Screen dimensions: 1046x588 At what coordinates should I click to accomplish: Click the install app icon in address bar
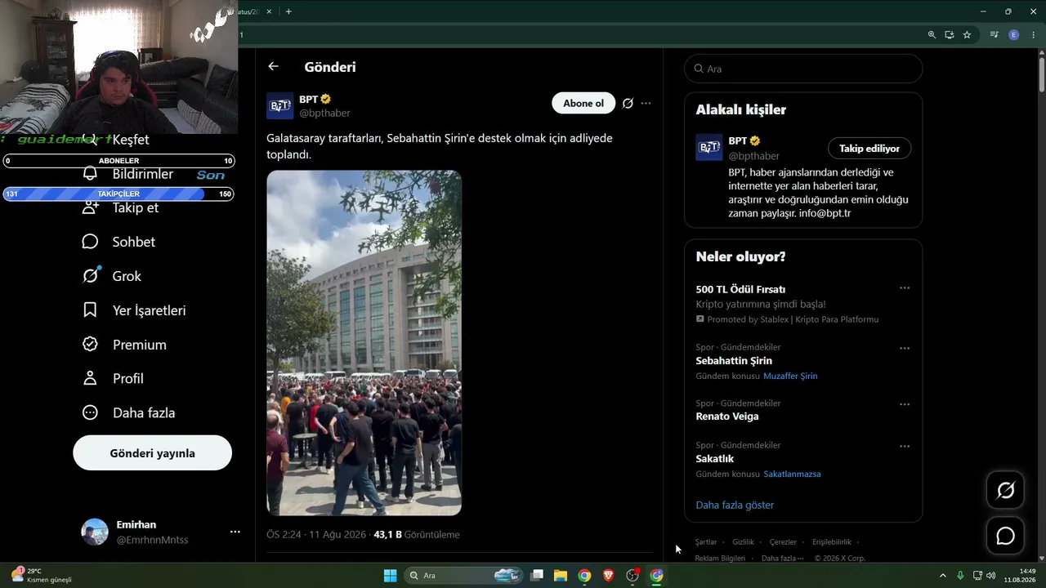click(950, 35)
